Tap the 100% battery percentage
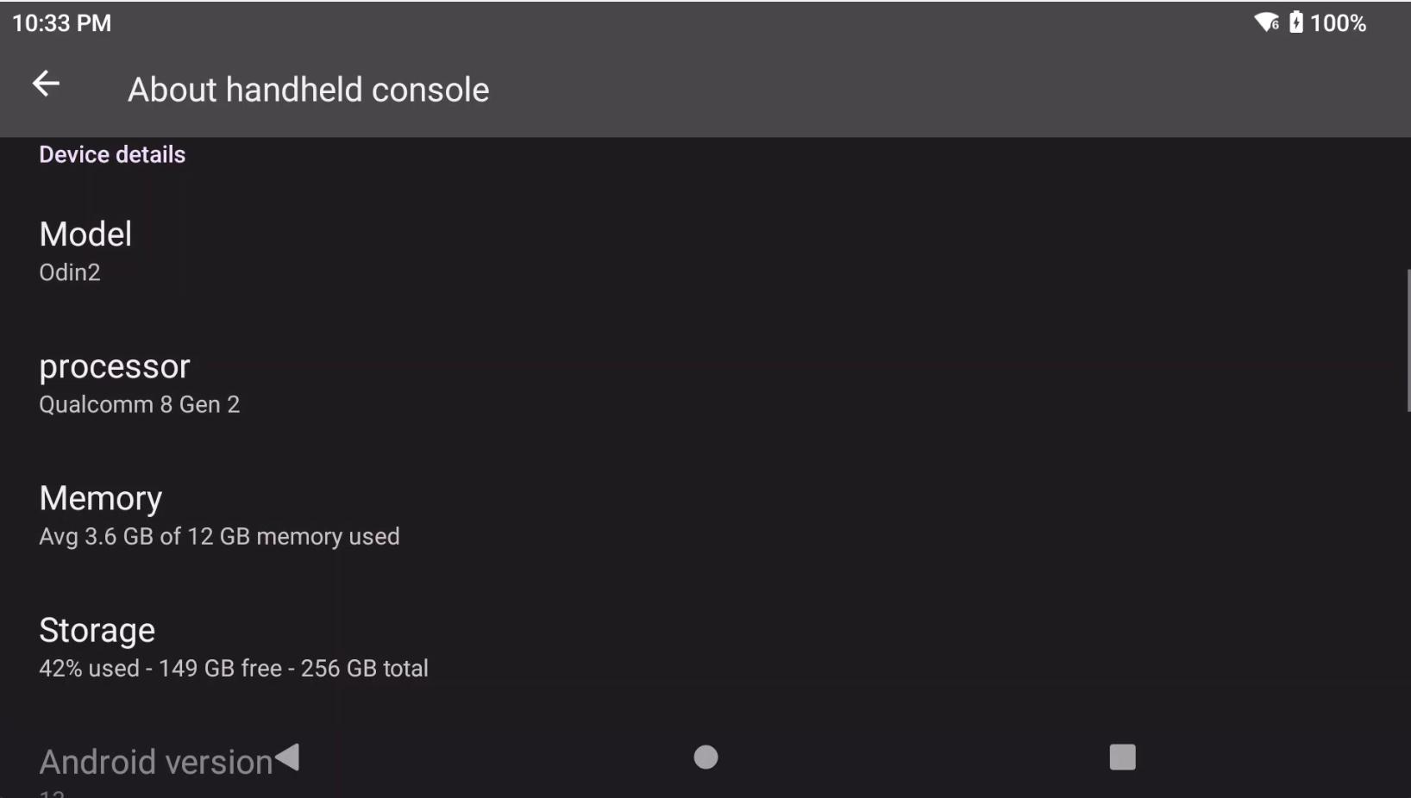The height and width of the screenshot is (798, 1411). point(1338,23)
